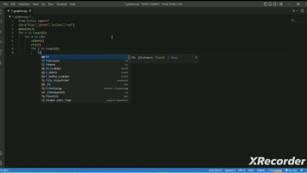Select format_date_time autocomplete suggestion

coord(84,100)
